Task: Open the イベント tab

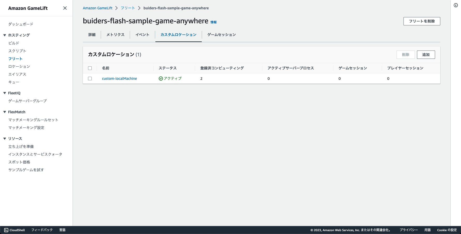Action: (x=142, y=35)
